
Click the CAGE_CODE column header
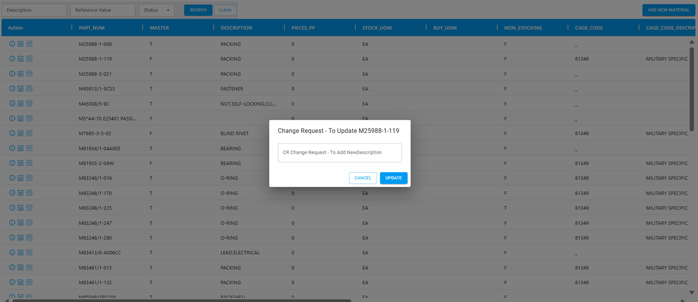(x=589, y=28)
